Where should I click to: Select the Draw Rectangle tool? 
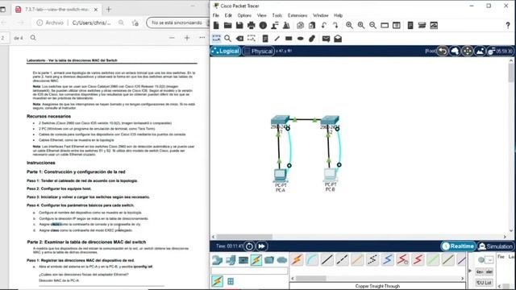point(289,39)
